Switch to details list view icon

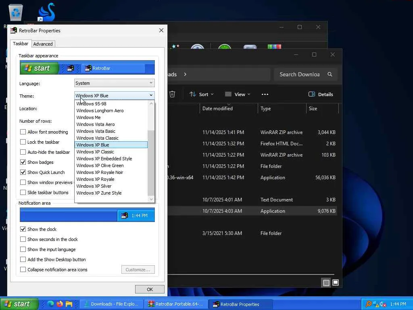tap(326, 283)
